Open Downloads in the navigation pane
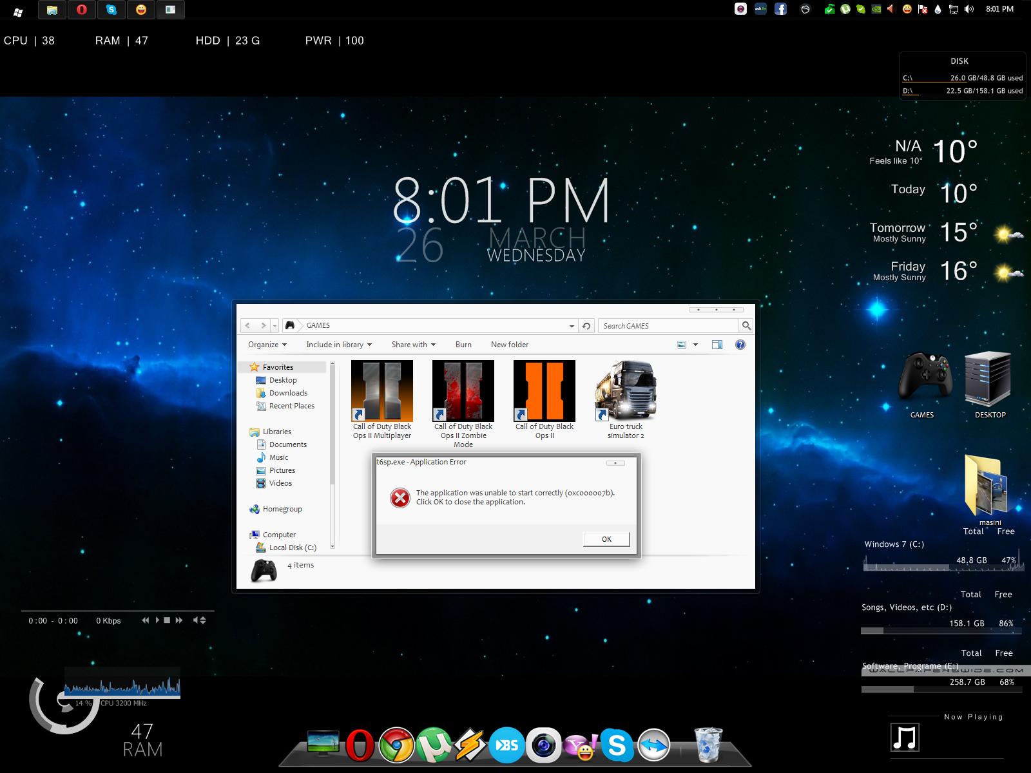This screenshot has height=773, width=1031. tap(288, 393)
